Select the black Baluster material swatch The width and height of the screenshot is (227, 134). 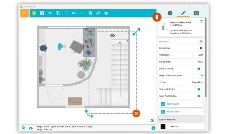click(163, 126)
